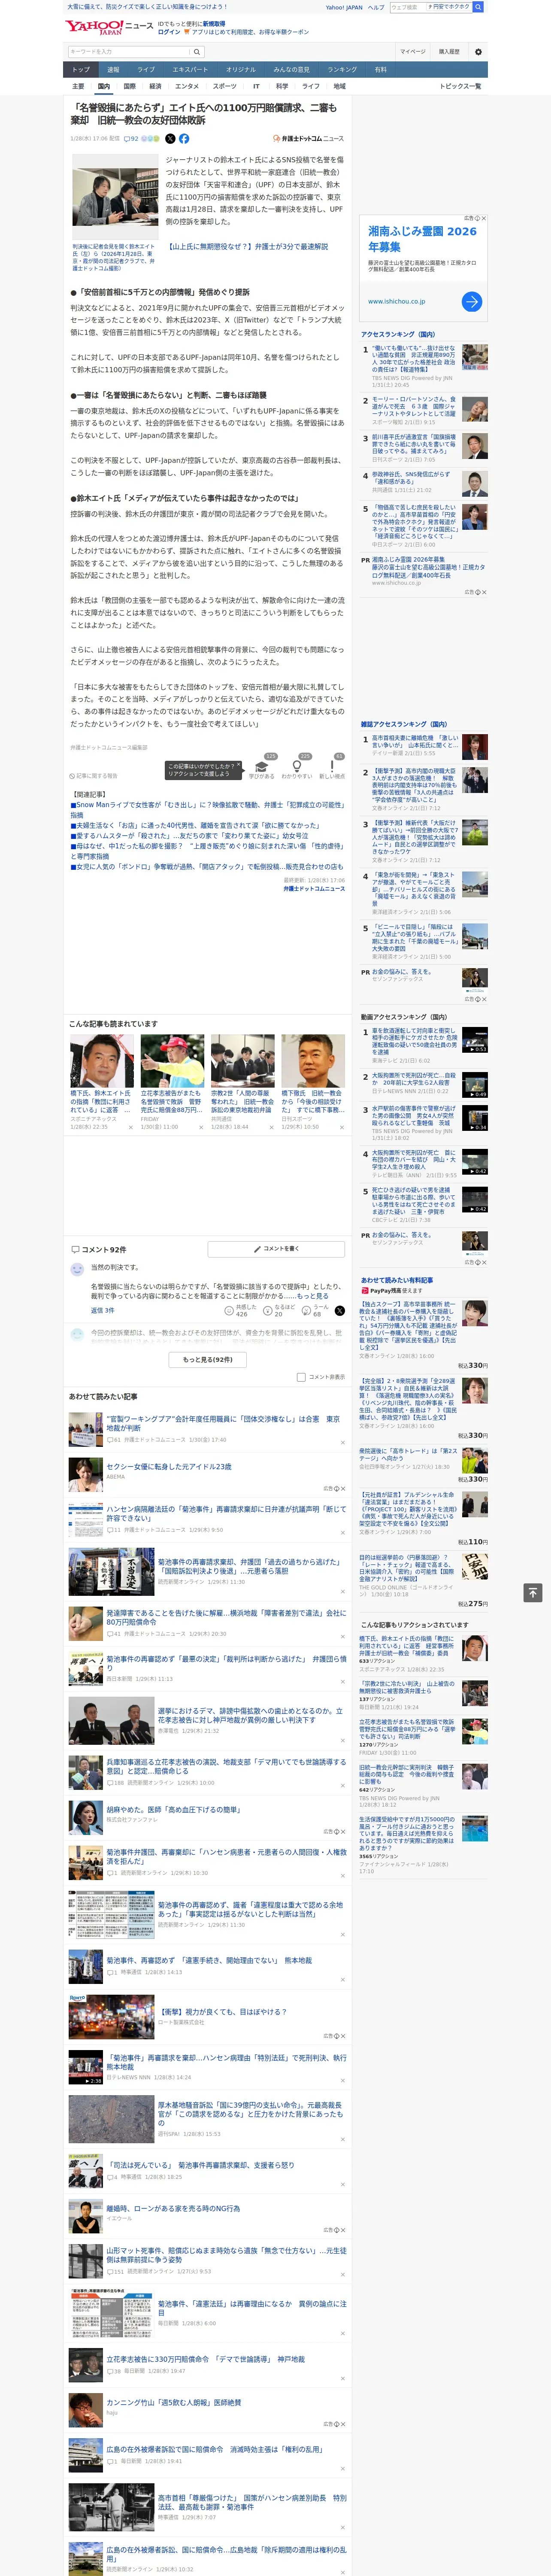Open the カンニング竹山 advertisement link
The width and height of the screenshot is (551, 2576).
pyautogui.click(x=173, y=2403)
